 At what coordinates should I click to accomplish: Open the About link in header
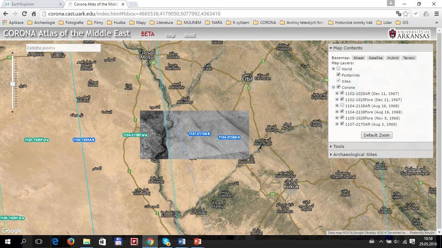(189, 34)
